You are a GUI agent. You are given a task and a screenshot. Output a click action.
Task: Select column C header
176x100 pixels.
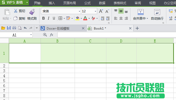click(x=90, y=41)
